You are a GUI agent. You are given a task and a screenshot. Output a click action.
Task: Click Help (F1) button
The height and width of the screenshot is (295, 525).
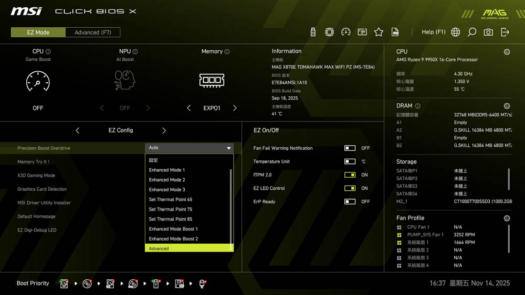[433, 32]
